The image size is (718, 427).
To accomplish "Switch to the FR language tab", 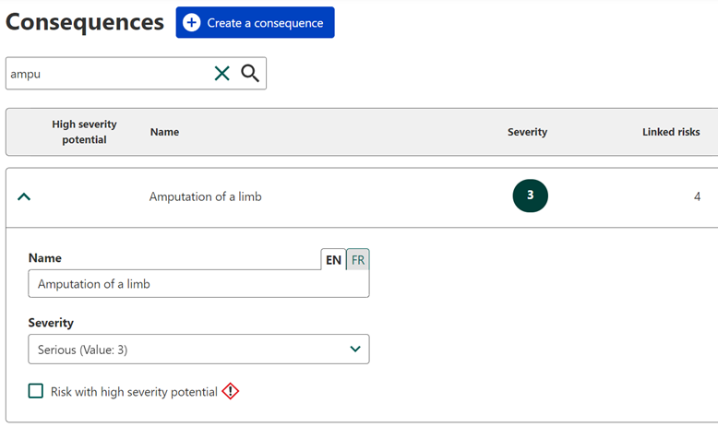I will pos(358,260).
